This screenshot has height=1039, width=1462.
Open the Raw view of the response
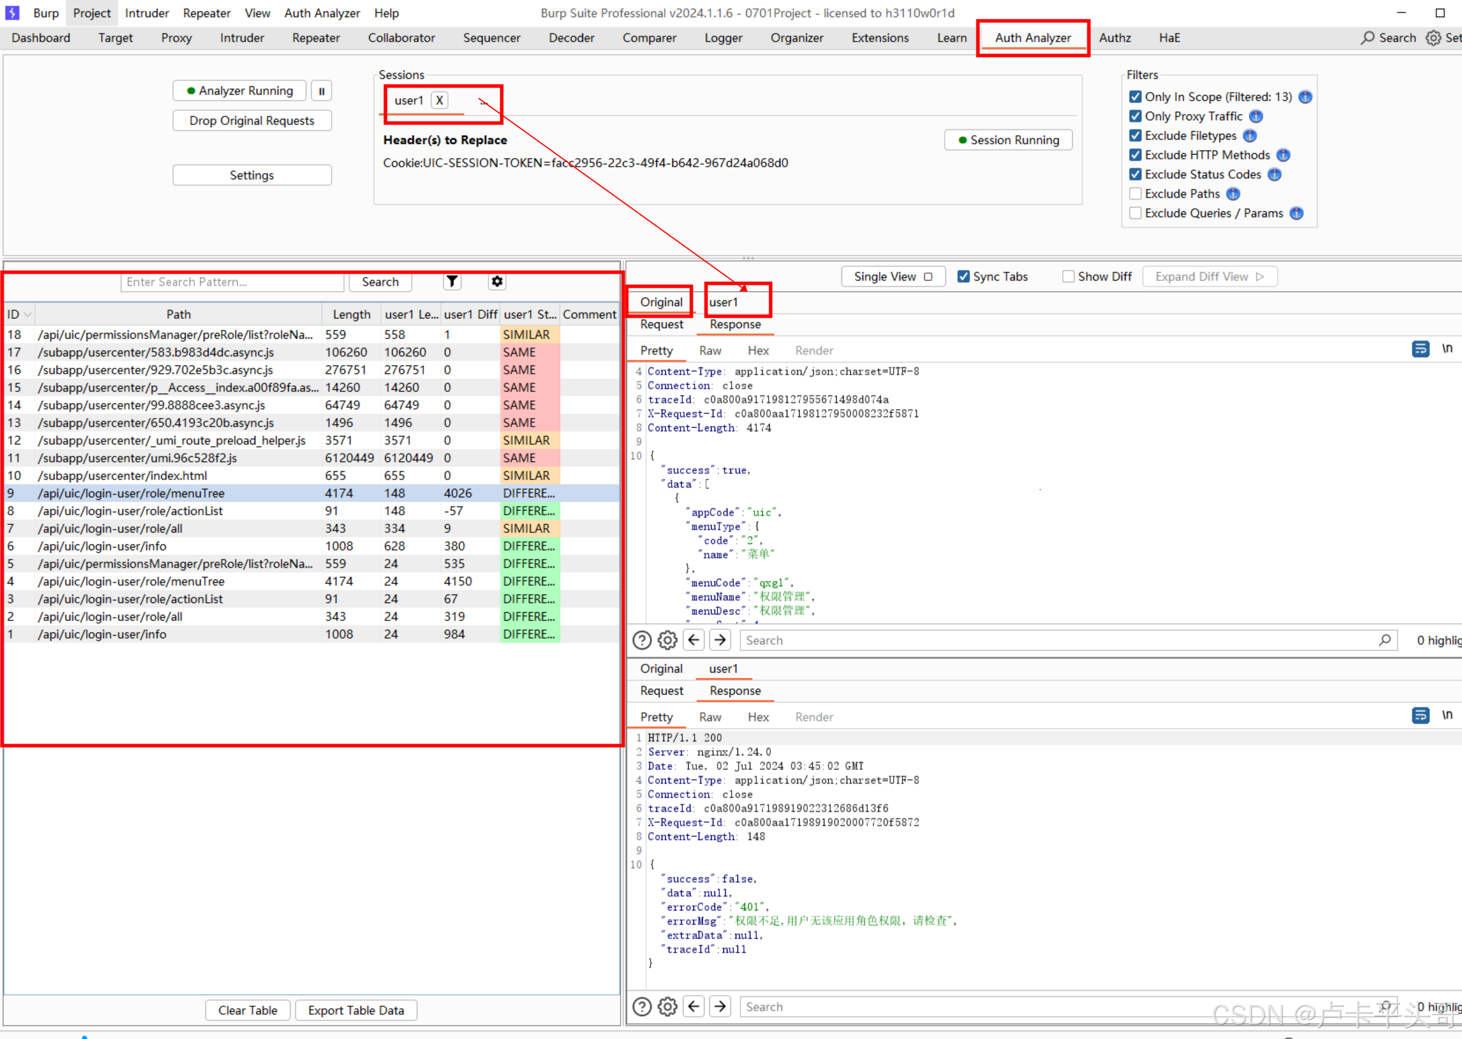(710, 350)
